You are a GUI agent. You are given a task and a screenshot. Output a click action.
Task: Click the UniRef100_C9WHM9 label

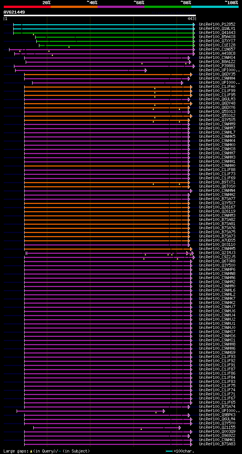coord(217,124)
